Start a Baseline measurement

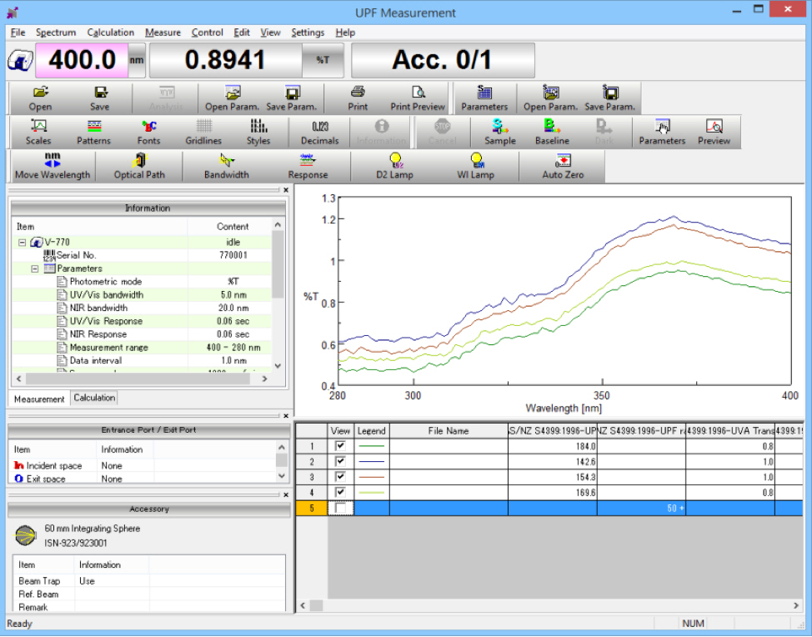(551, 132)
